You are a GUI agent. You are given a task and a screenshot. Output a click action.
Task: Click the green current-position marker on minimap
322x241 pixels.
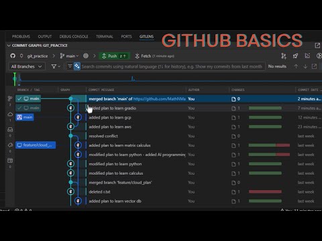pos(15,79)
